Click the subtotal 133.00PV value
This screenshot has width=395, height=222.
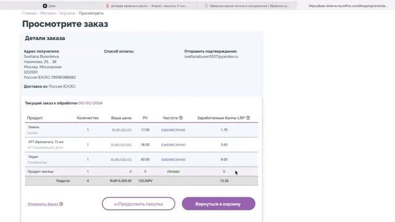[x=146, y=181]
